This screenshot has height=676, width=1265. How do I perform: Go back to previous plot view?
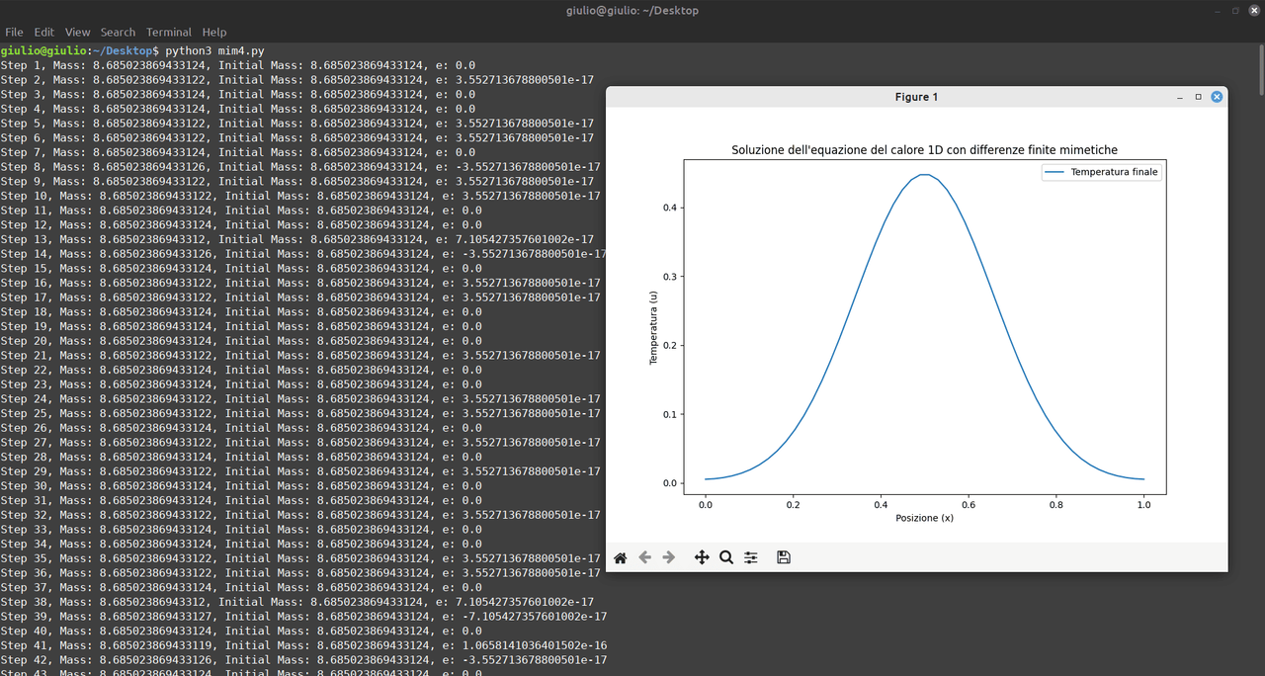click(x=645, y=557)
